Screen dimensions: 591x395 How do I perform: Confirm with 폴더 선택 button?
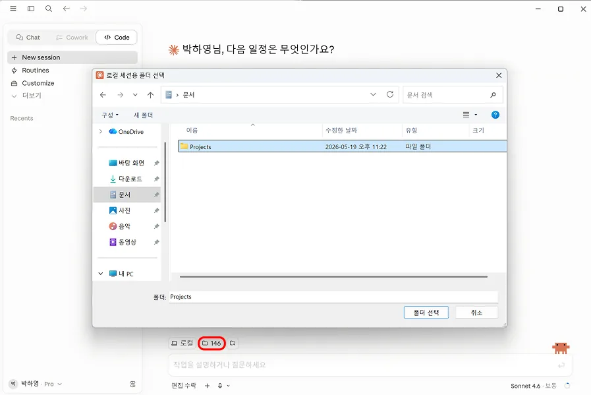(x=426, y=313)
